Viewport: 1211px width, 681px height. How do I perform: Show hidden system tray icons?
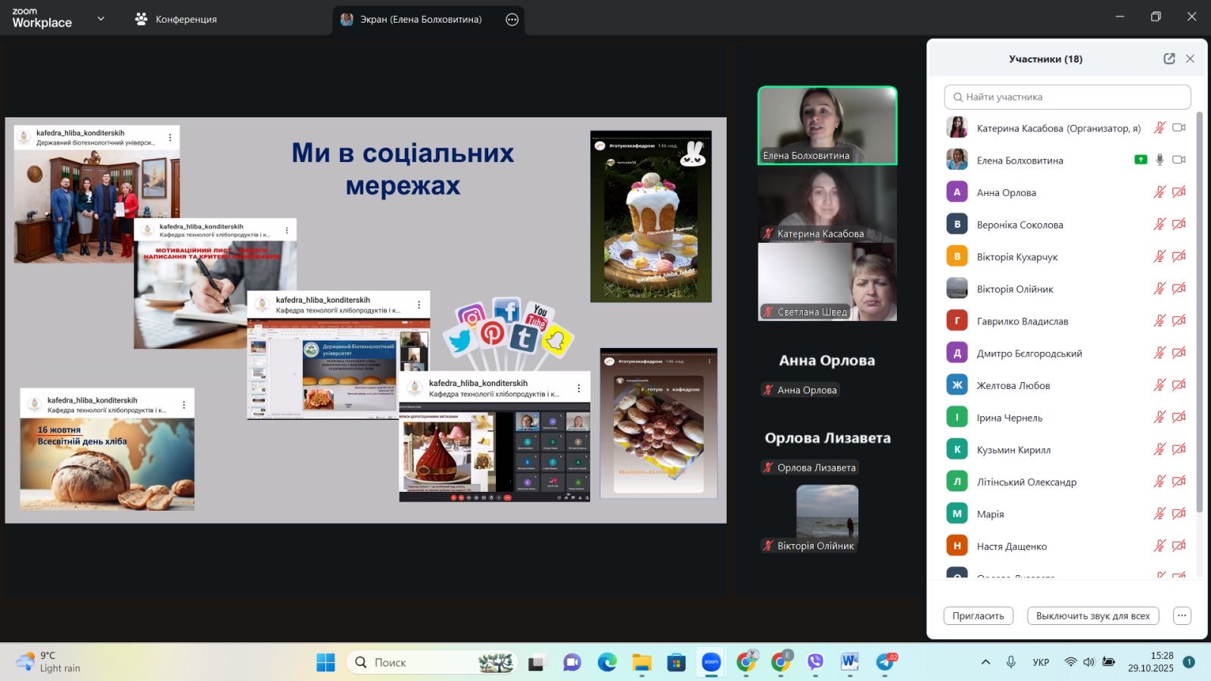point(985,662)
